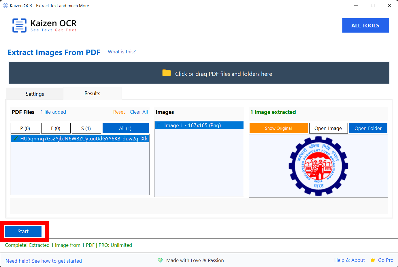Filter files by P (0) status
The height and width of the screenshot is (267, 398).
pyautogui.click(x=25, y=128)
